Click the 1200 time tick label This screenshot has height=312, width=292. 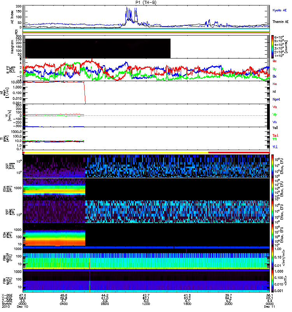(x=146, y=304)
